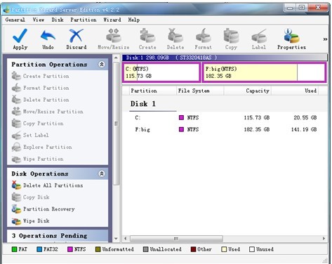
Task: Open the General menu
Action: pyautogui.click(x=15, y=20)
